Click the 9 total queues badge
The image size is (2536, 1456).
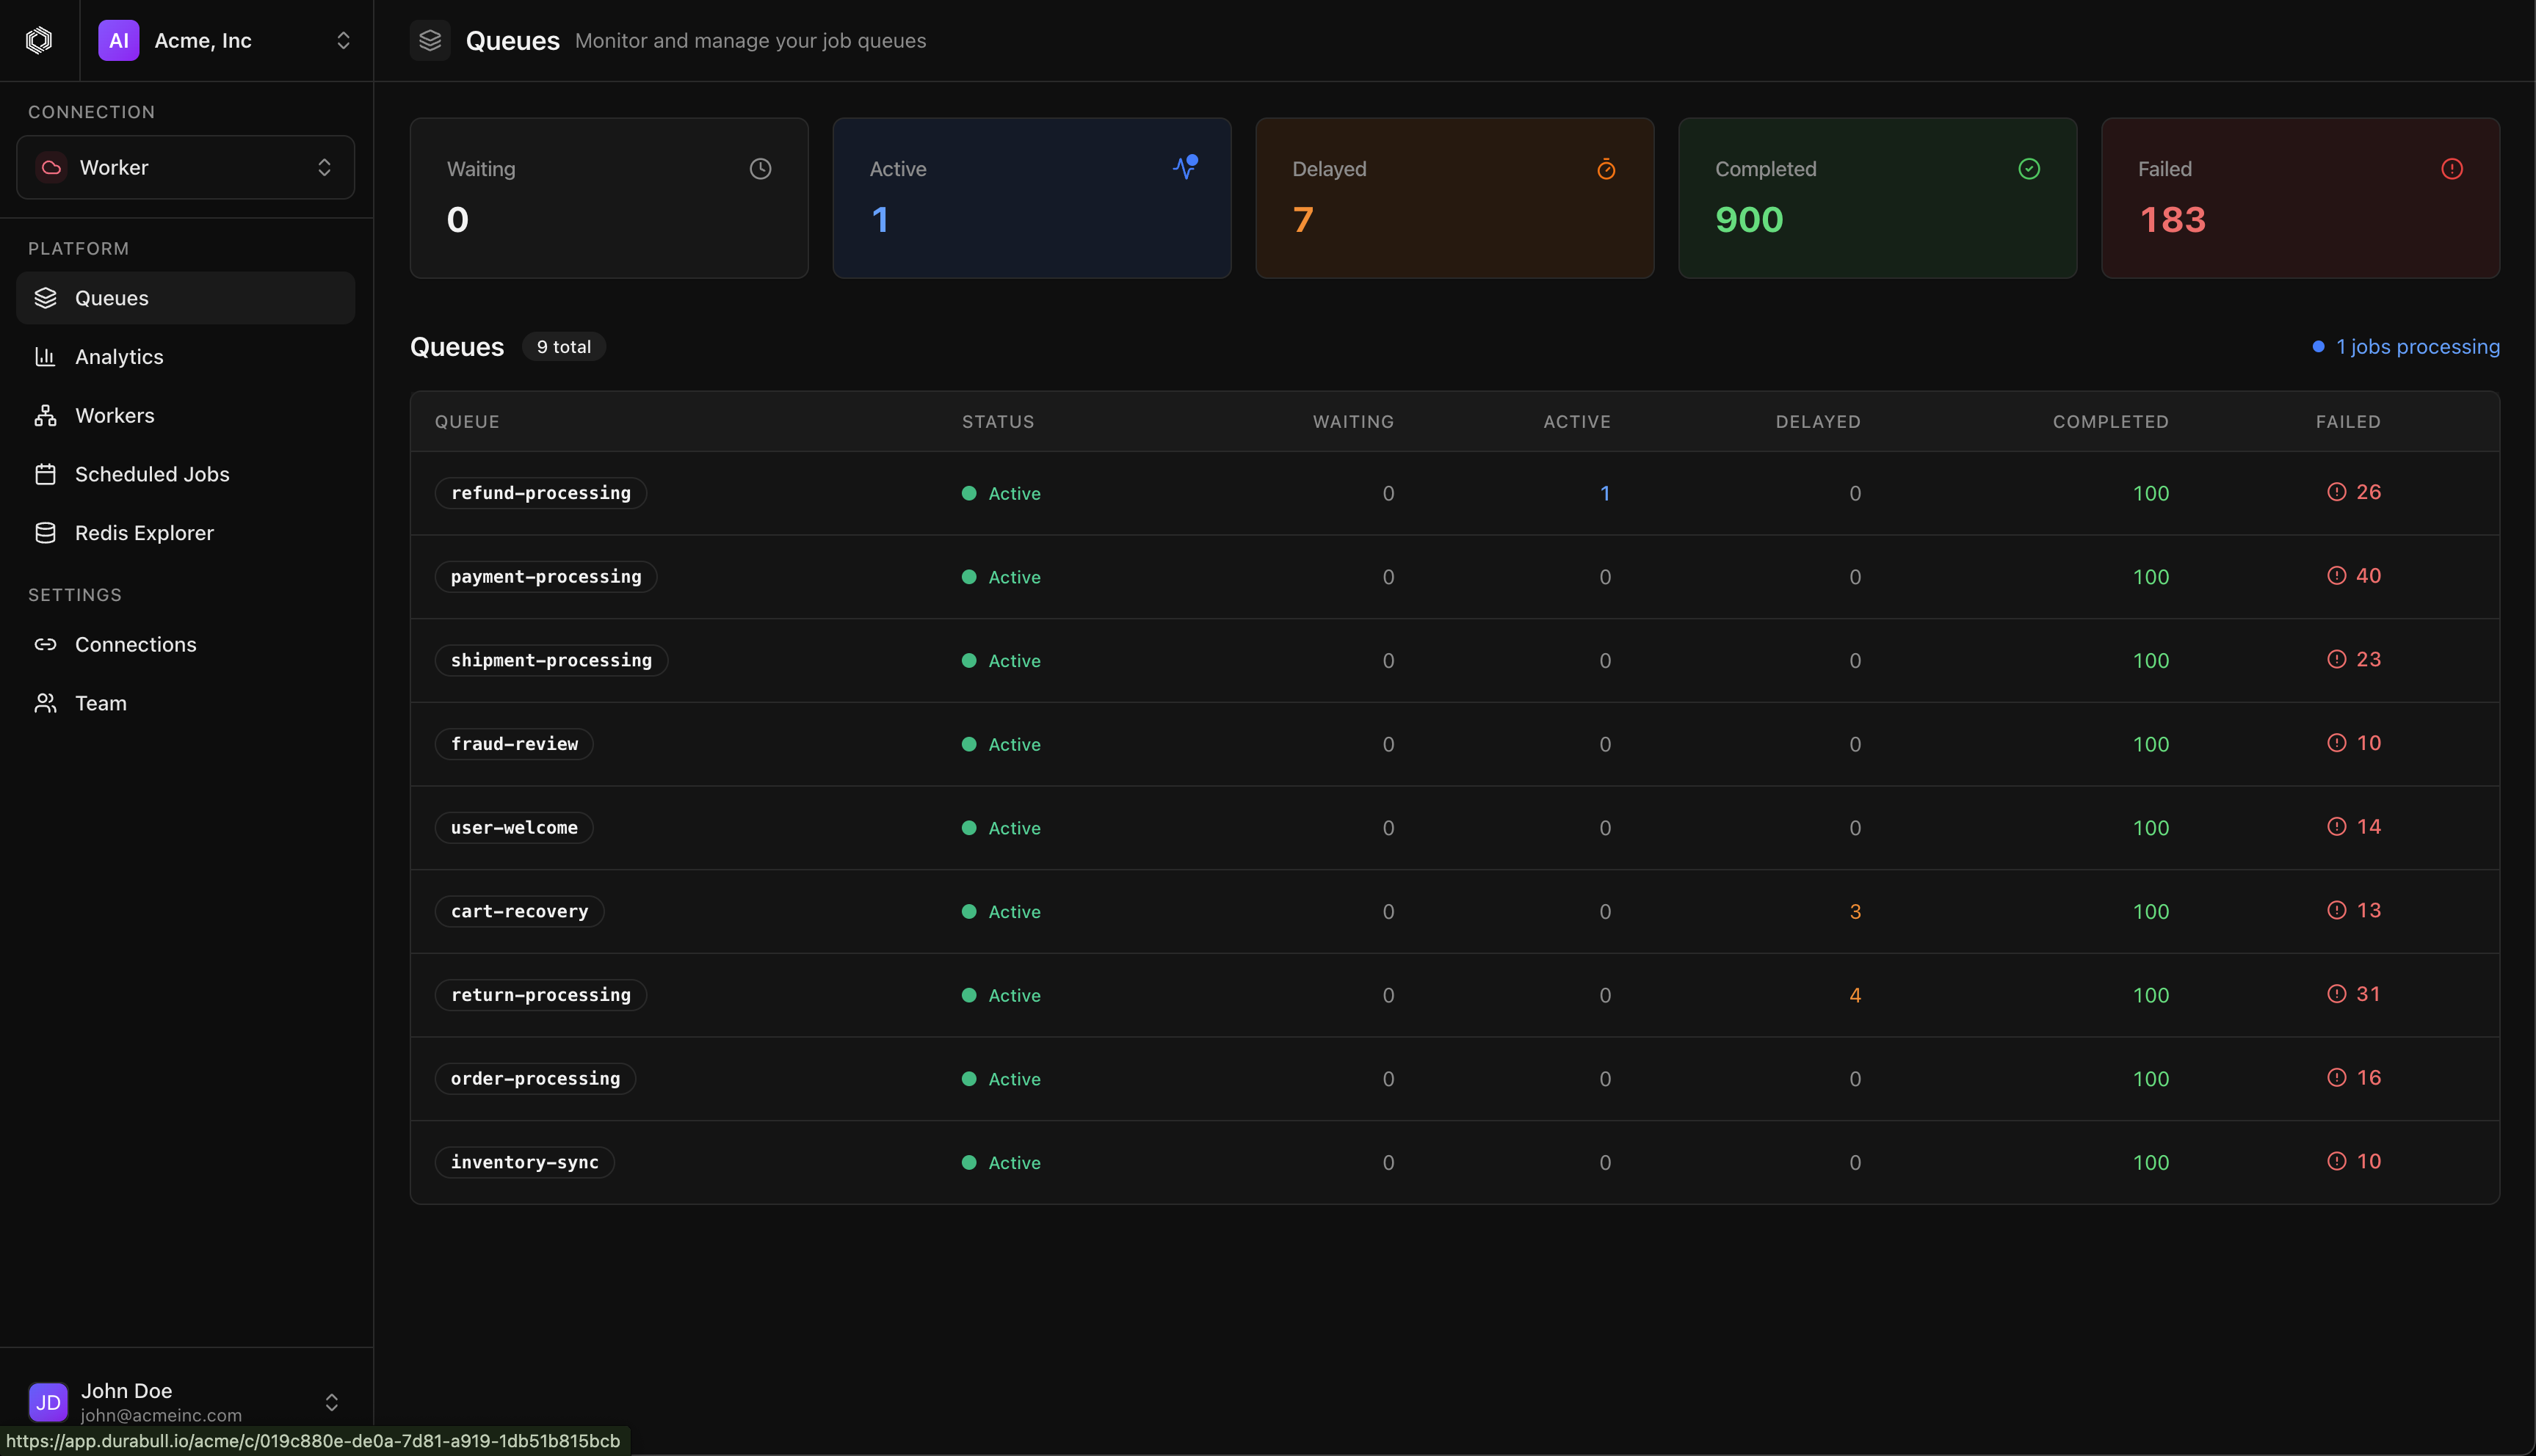(x=563, y=346)
